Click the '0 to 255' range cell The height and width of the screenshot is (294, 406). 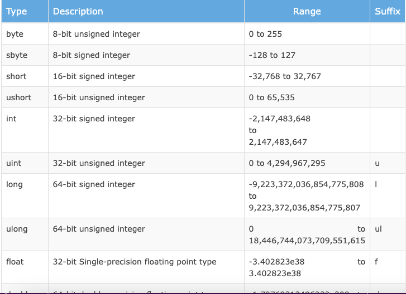pyautogui.click(x=265, y=34)
